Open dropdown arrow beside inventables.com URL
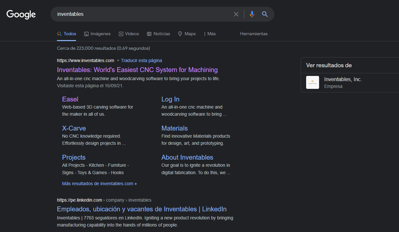 [118, 60]
